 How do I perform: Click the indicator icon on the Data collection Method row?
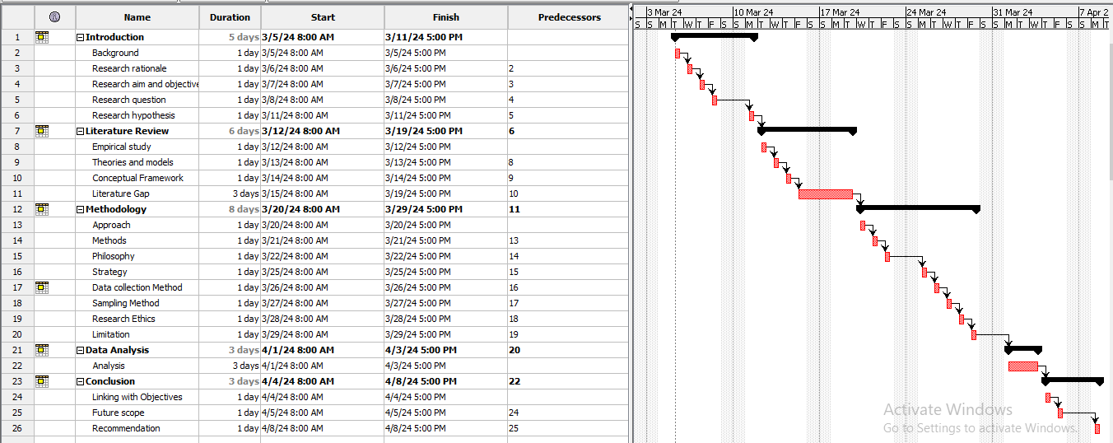(x=42, y=287)
